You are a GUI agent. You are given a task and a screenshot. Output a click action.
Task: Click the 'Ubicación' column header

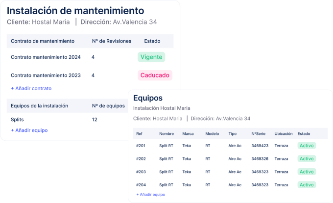(x=284, y=134)
